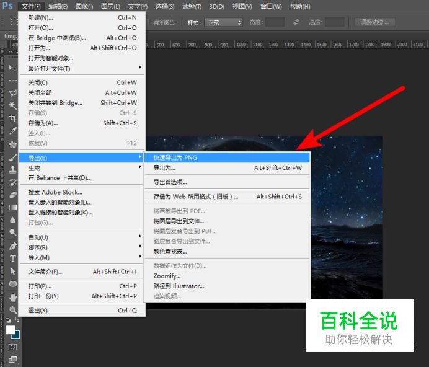The width and height of the screenshot is (429, 367).
Task: Select the Zoom magnifier tool
Action: (12, 310)
